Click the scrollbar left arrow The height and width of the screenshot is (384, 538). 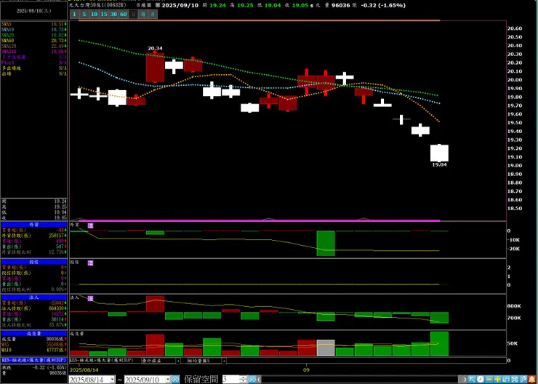click(x=259, y=380)
